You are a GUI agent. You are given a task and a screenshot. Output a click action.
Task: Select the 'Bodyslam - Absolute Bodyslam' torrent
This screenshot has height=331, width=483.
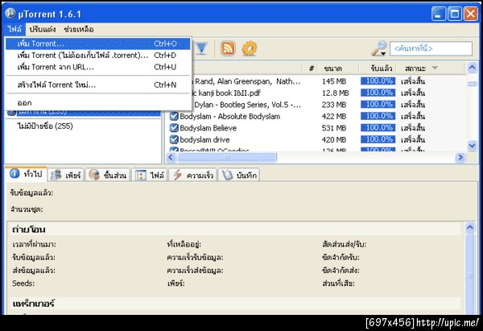pos(229,116)
